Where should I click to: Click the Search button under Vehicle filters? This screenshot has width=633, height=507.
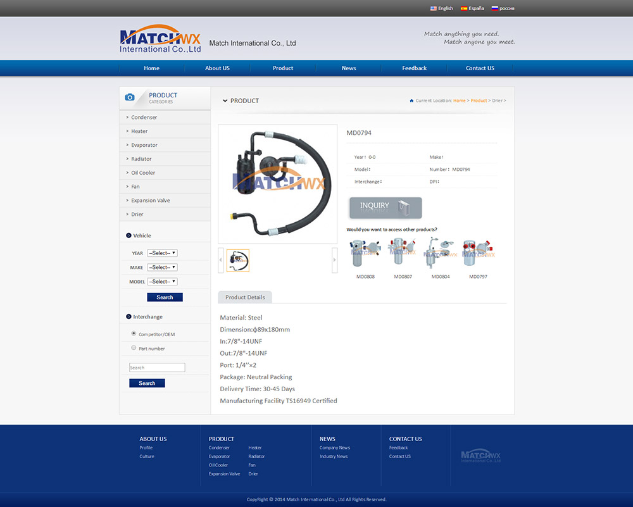pos(165,297)
